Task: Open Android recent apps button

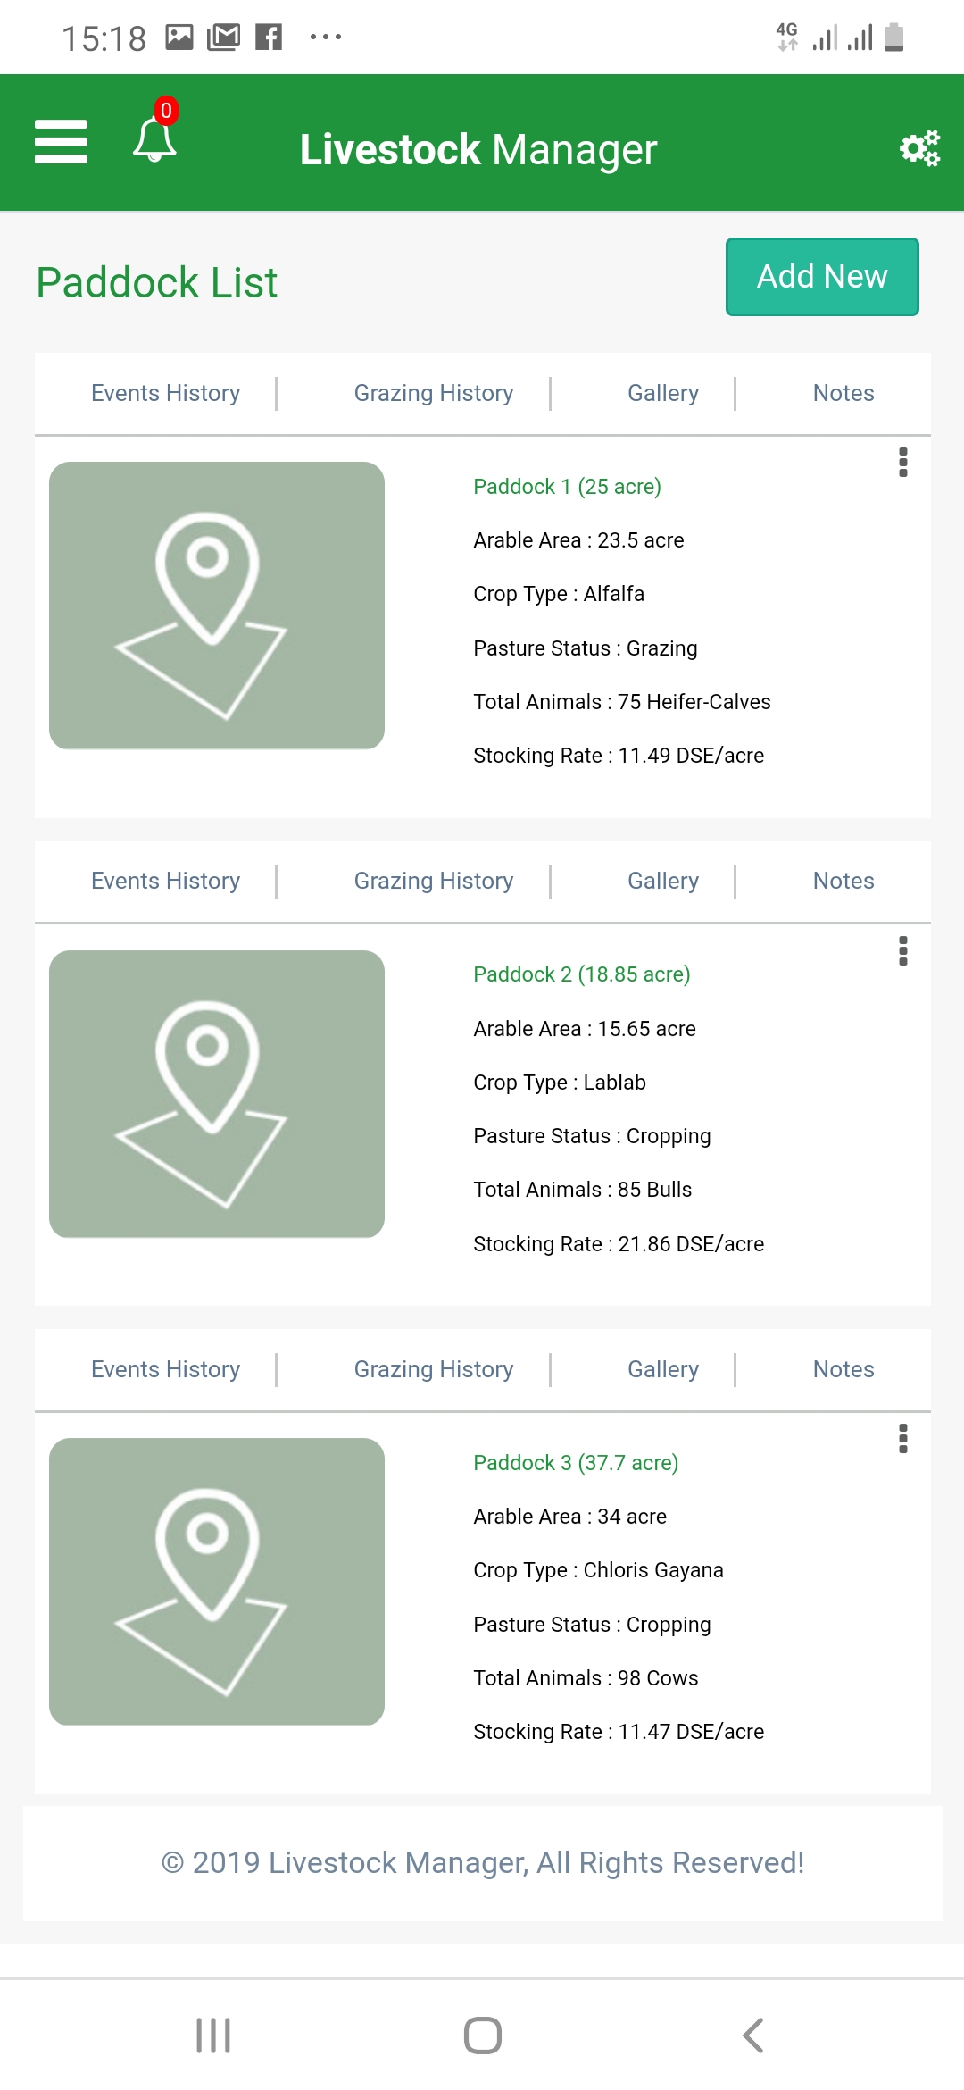Action: [213, 2036]
